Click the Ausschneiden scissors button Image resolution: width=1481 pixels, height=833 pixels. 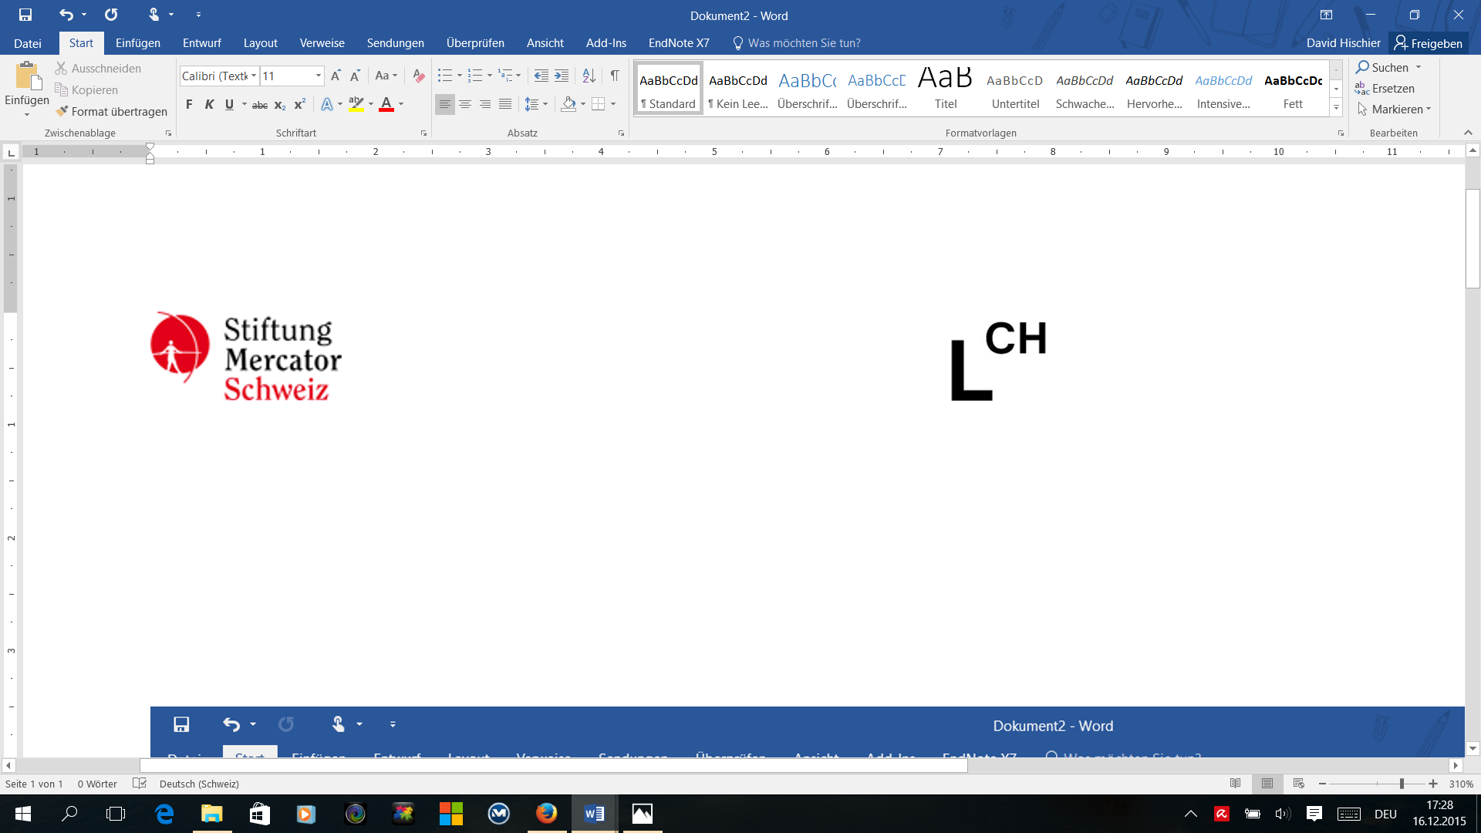(98, 69)
